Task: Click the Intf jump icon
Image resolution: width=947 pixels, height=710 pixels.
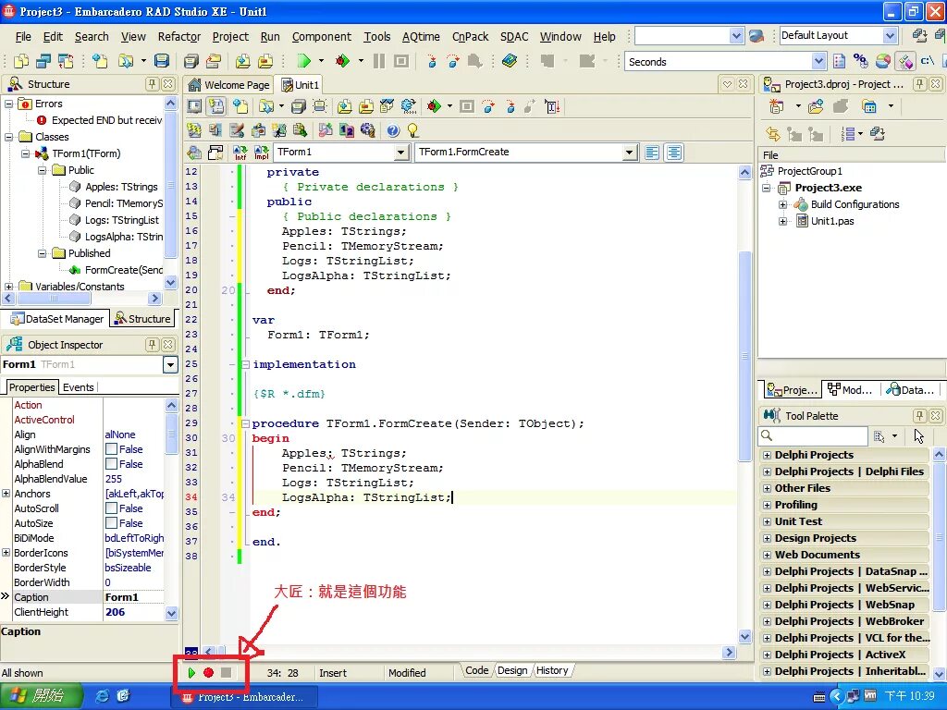Action: [x=240, y=153]
